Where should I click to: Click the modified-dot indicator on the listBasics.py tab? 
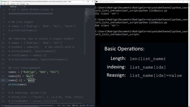25,7
